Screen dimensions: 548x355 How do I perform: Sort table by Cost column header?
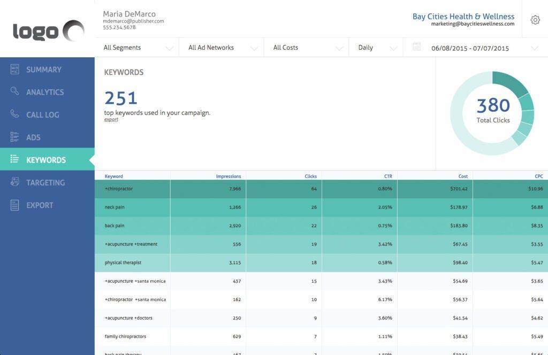(x=463, y=176)
